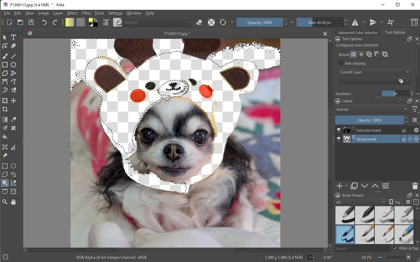
Task: Hide the Background layer visibility eye
Action: tap(338, 139)
